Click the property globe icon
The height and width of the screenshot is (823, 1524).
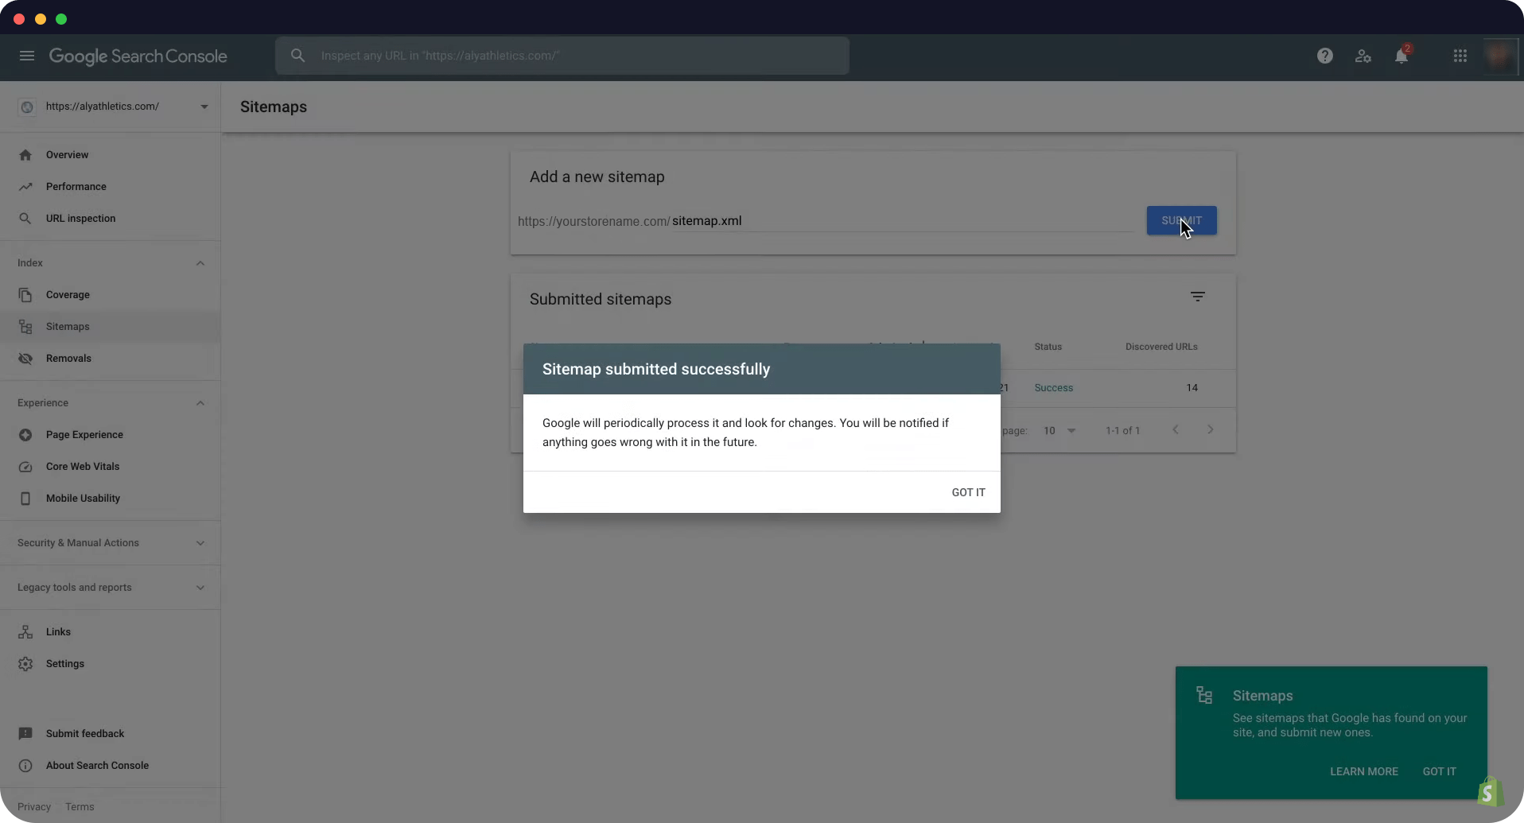pyautogui.click(x=27, y=107)
